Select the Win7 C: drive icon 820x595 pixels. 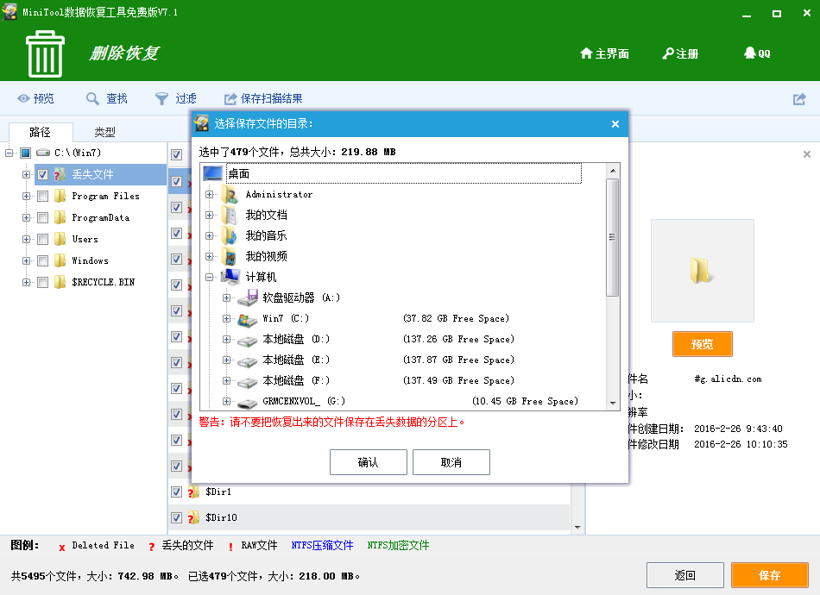(248, 319)
